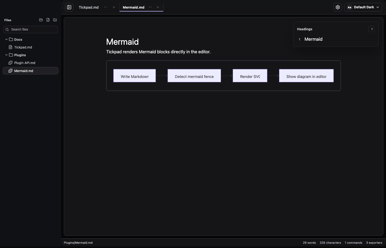This screenshot has height=248, width=386.
Task: Click the Files panel title
Action: (x=8, y=20)
